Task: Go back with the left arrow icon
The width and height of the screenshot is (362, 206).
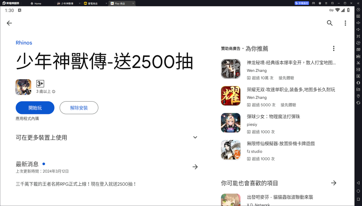Action: coord(9,23)
